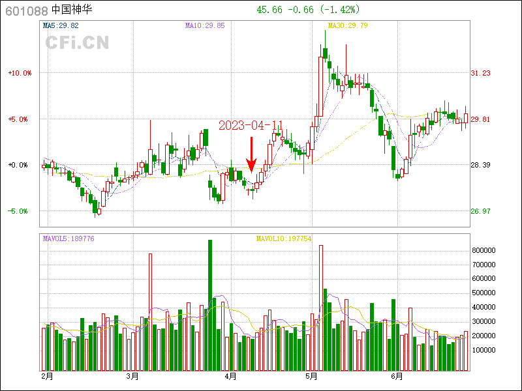Click the 28.39 price axis label

(x=480, y=165)
